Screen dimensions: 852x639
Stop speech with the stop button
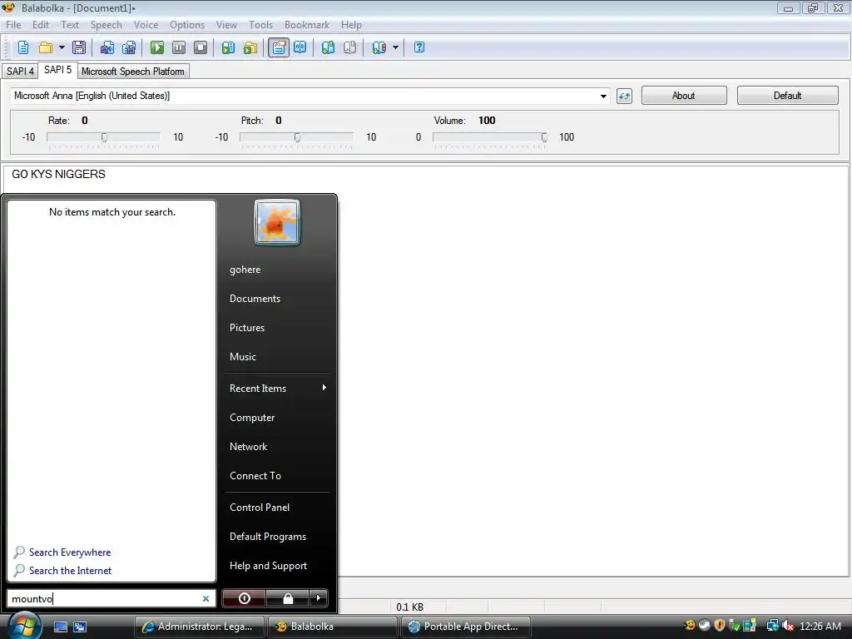pos(201,47)
